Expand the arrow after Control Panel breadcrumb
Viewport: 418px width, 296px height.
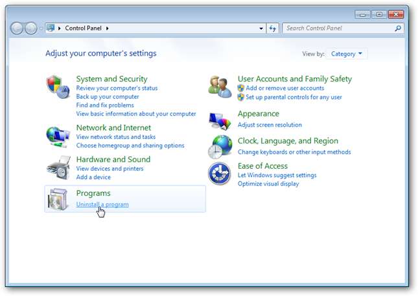(108, 28)
